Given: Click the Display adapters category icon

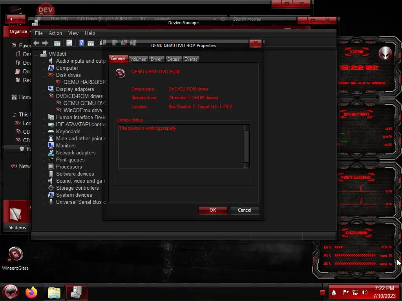Looking at the screenshot, I should [51, 89].
